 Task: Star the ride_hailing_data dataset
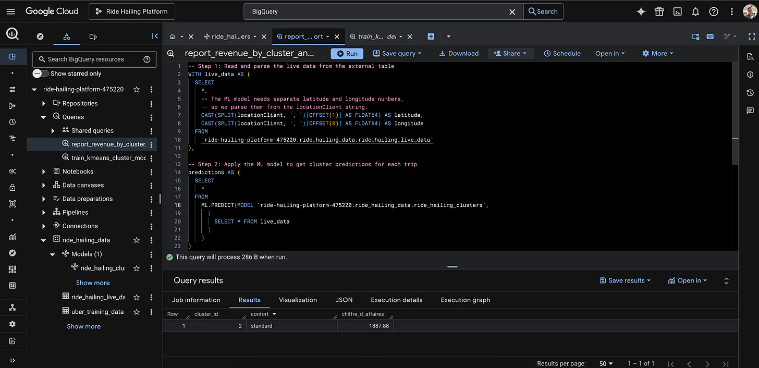[x=136, y=239]
